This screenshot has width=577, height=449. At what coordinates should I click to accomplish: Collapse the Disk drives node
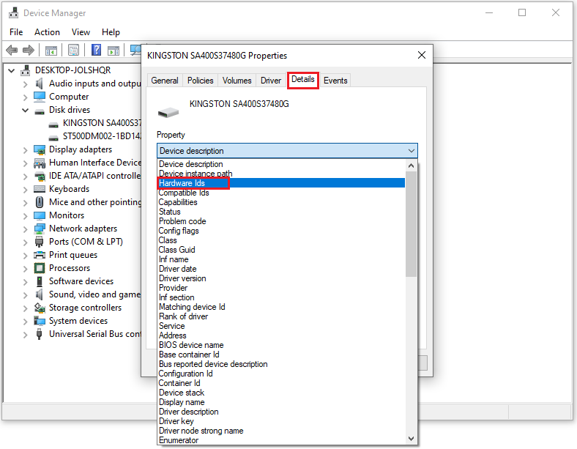coord(25,110)
